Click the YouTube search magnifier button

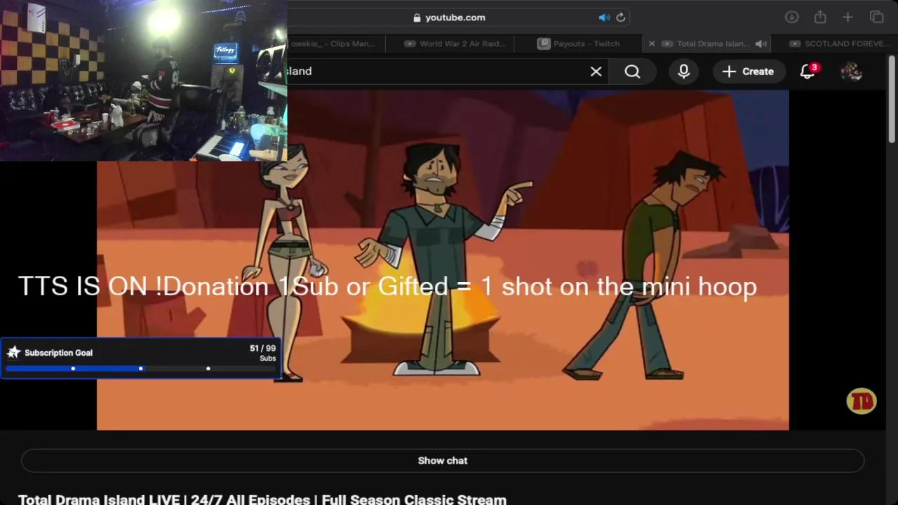pyautogui.click(x=632, y=72)
